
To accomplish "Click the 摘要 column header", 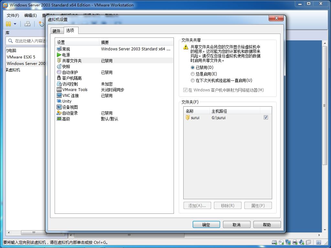I will [x=136, y=42].
